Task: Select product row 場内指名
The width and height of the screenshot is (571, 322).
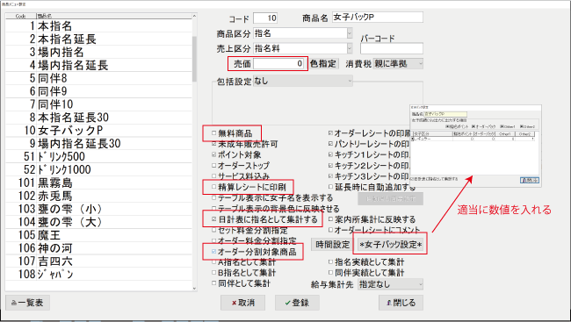Action: (x=98, y=52)
